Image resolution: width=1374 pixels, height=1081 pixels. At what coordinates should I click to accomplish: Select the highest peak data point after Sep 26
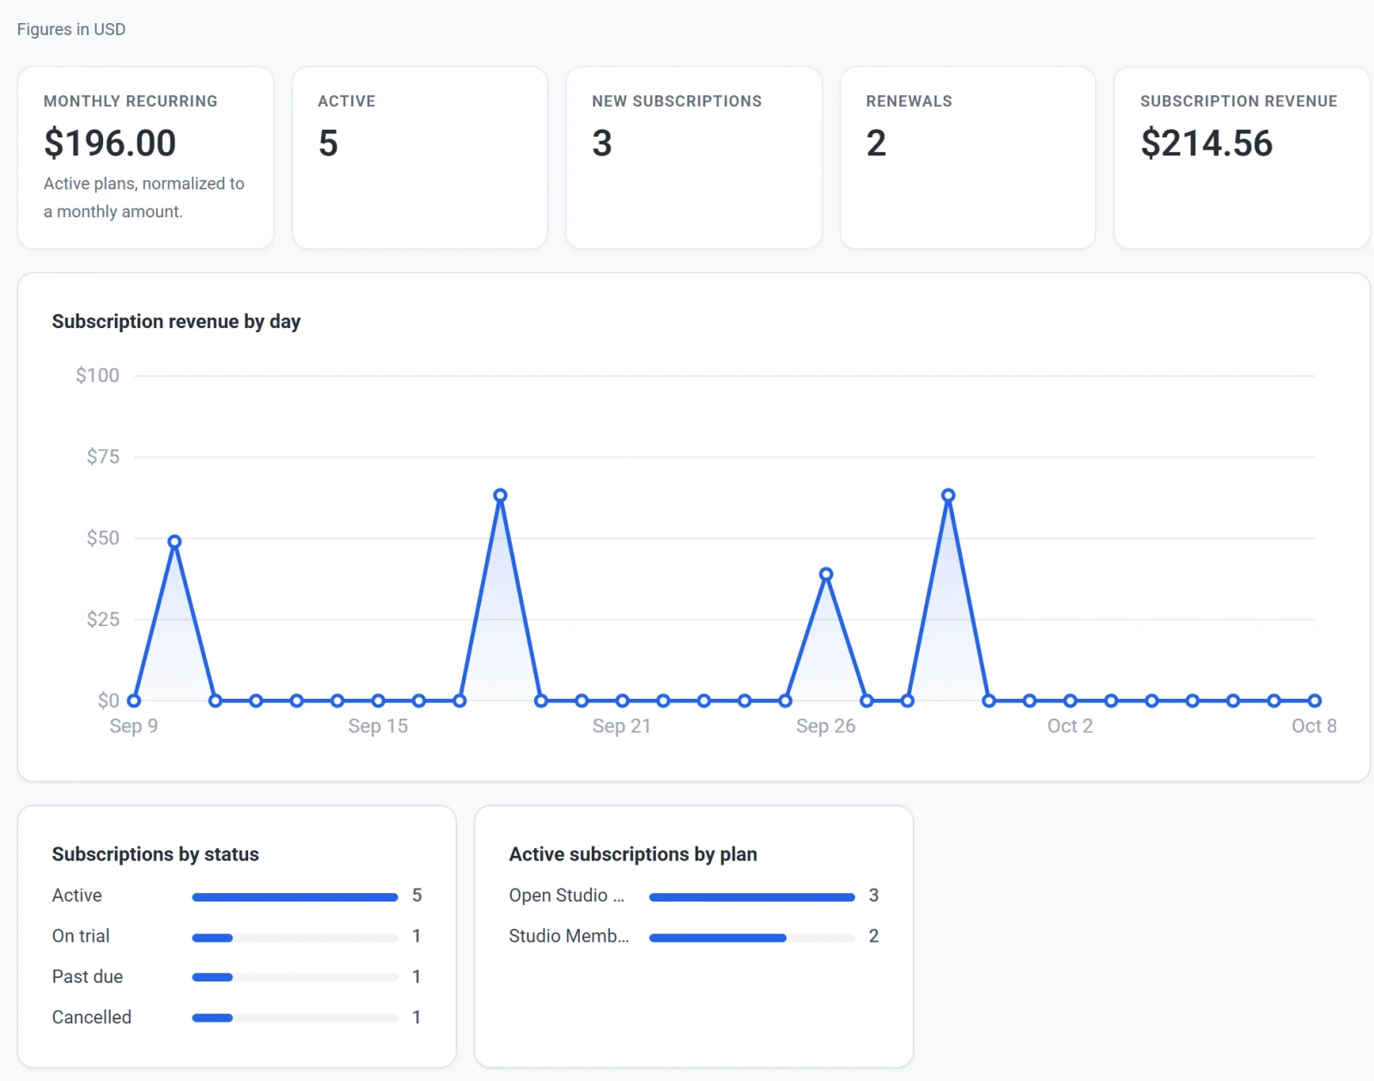pos(948,495)
